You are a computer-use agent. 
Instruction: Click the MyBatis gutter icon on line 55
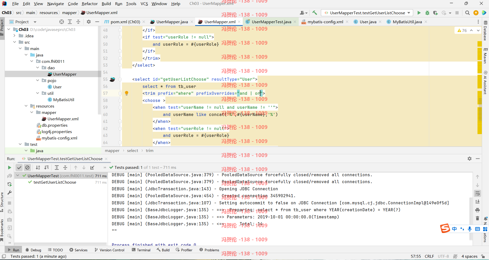pos(112,79)
